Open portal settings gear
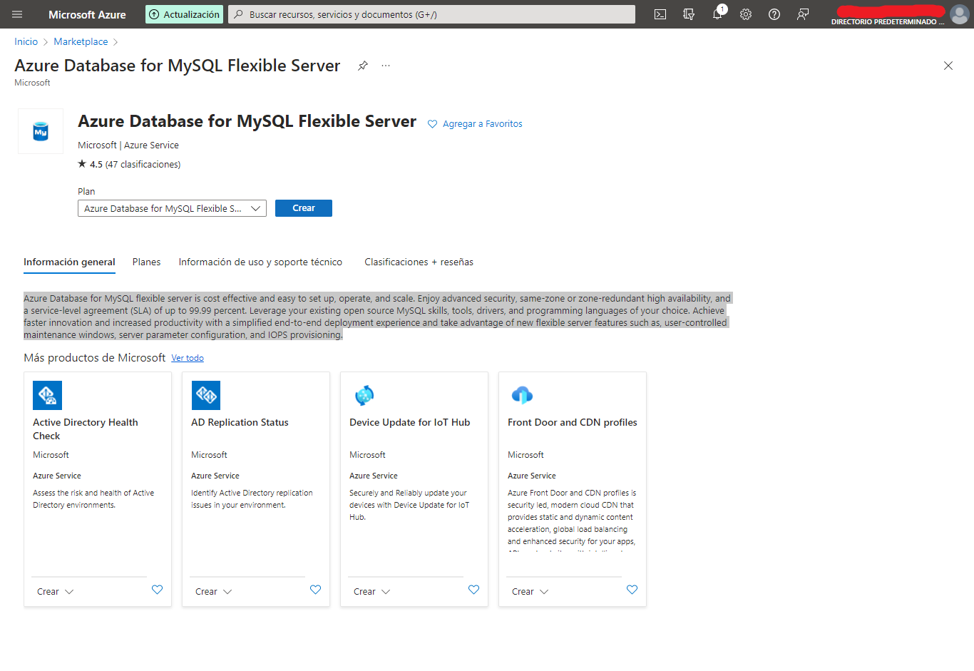Viewport: 974px width, 671px height. coord(746,14)
